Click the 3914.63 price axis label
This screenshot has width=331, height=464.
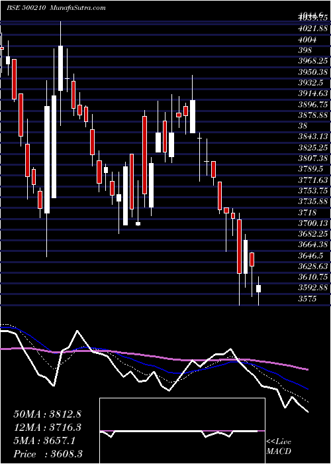[313, 93]
